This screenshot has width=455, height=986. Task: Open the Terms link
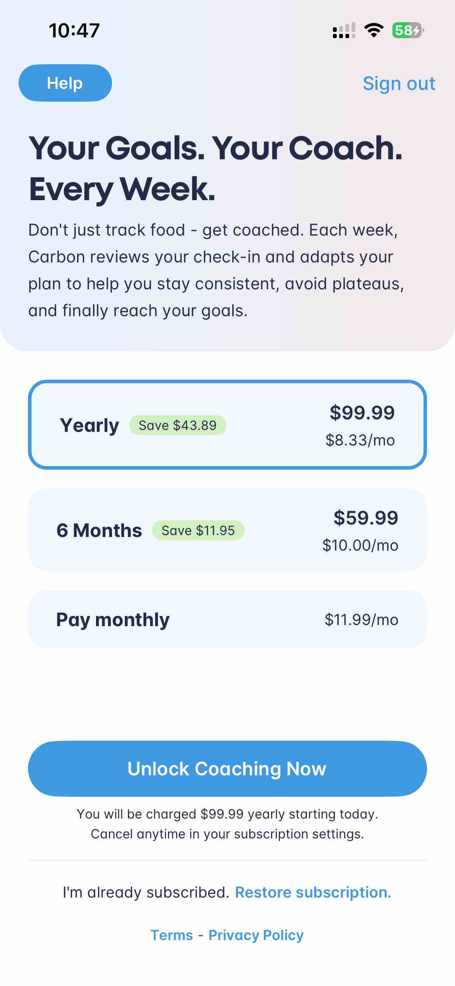(171, 935)
